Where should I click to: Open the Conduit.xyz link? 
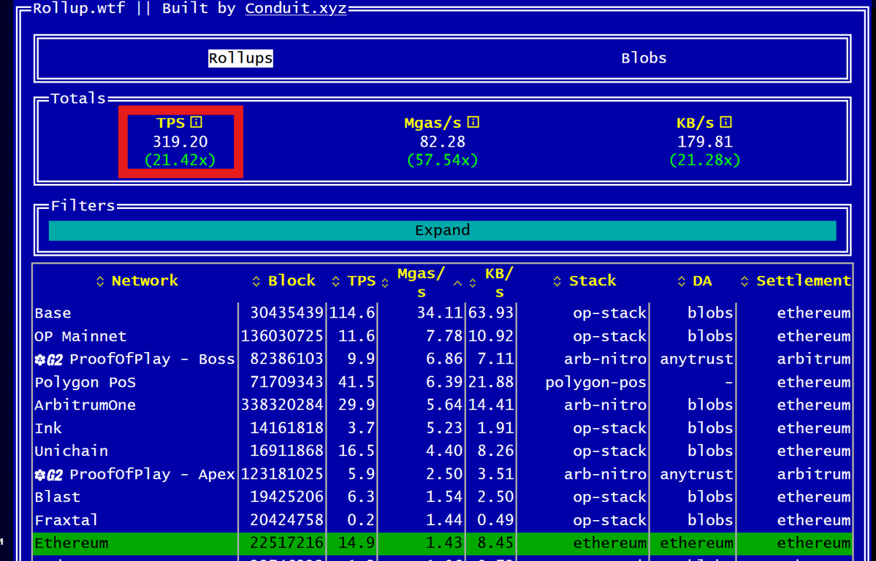(296, 8)
